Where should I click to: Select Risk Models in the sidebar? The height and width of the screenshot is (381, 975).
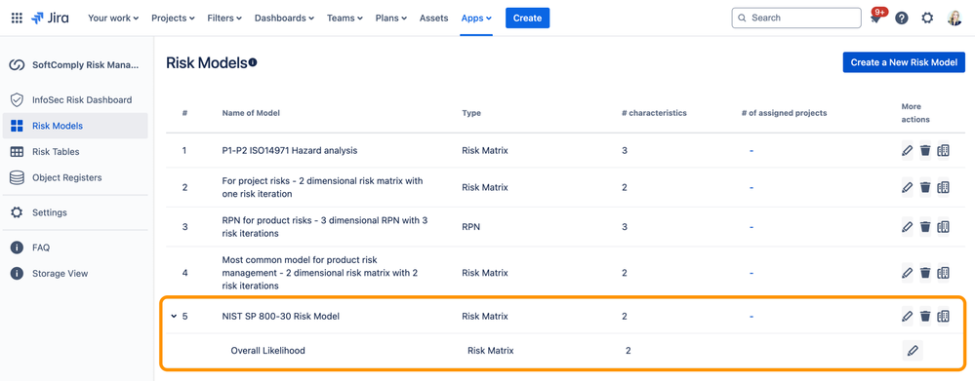75,126
